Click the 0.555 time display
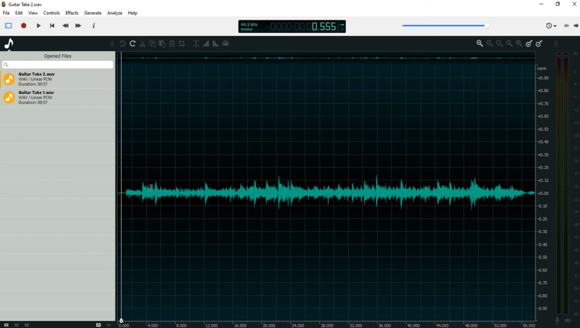Screen dimensions: 580x328 [323, 27]
